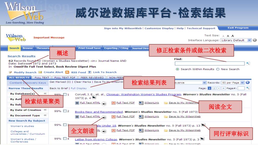Click next page arrow in pager
The width and height of the screenshot is (258, 145).
click(218, 88)
